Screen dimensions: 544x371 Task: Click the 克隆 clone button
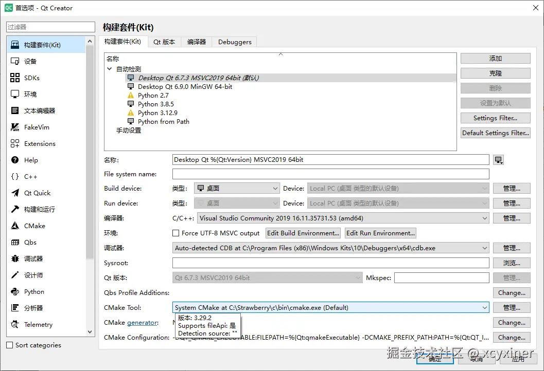tap(496, 73)
